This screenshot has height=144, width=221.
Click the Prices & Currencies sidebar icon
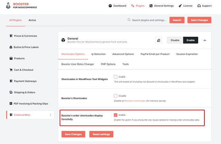click(11, 36)
